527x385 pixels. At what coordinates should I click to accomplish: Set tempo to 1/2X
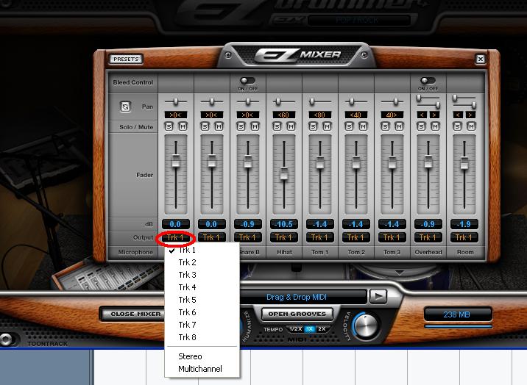[x=295, y=329]
